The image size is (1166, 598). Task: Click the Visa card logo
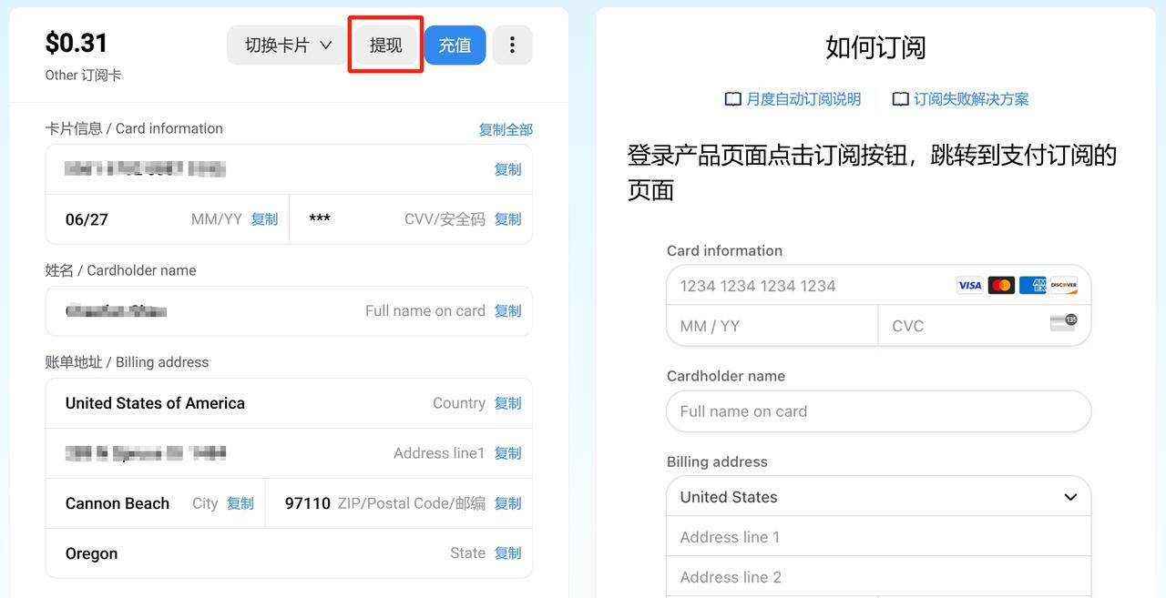[x=970, y=286]
